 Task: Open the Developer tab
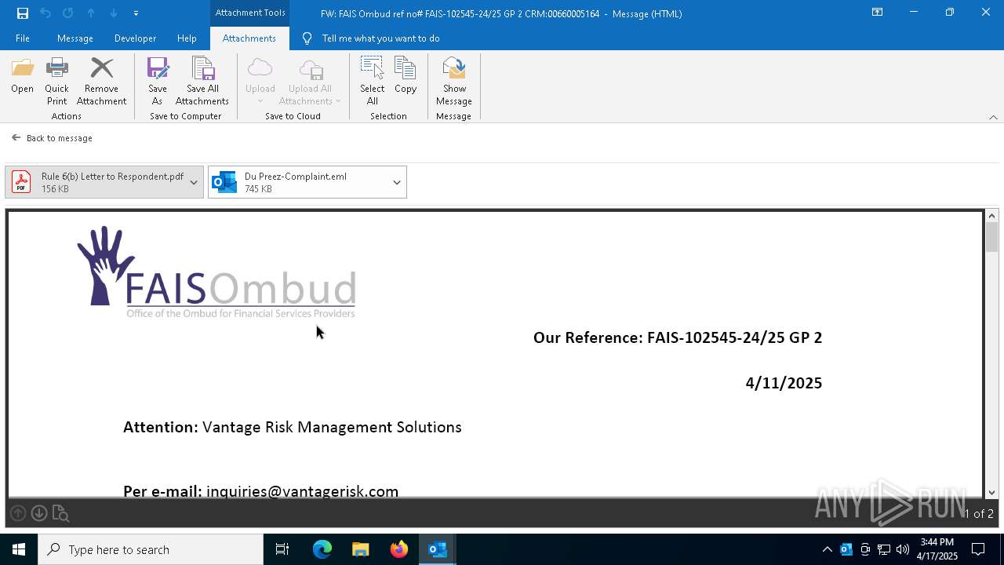click(135, 38)
